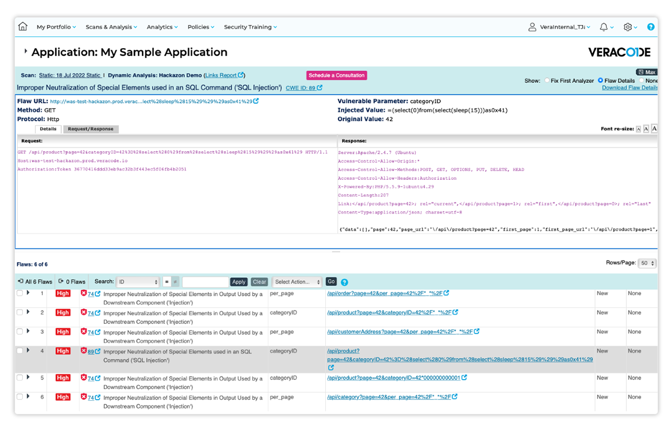Open the Search field ID dropdown

138,282
